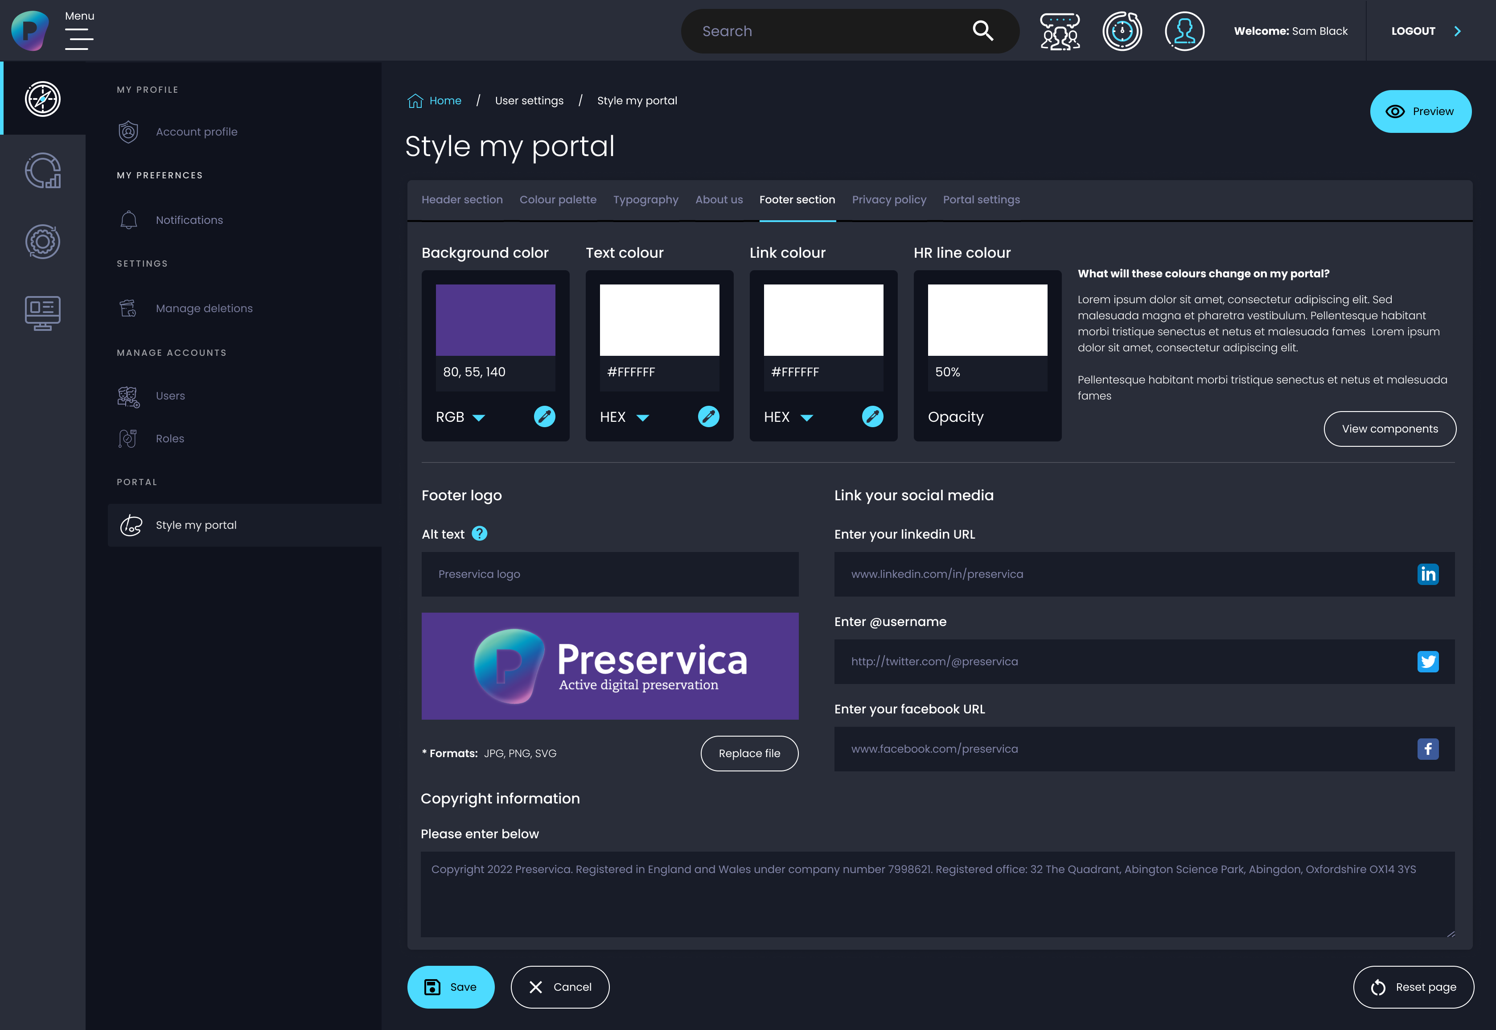Pick Link colour with eyedropper icon
The width and height of the screenshot is (1496, 1030).
[x=872, y=417]
